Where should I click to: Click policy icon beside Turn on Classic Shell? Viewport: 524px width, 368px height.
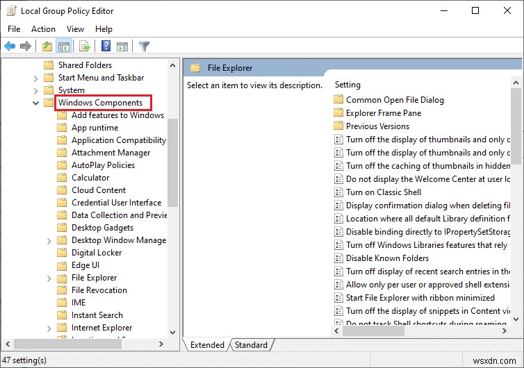tap(338, 192)
